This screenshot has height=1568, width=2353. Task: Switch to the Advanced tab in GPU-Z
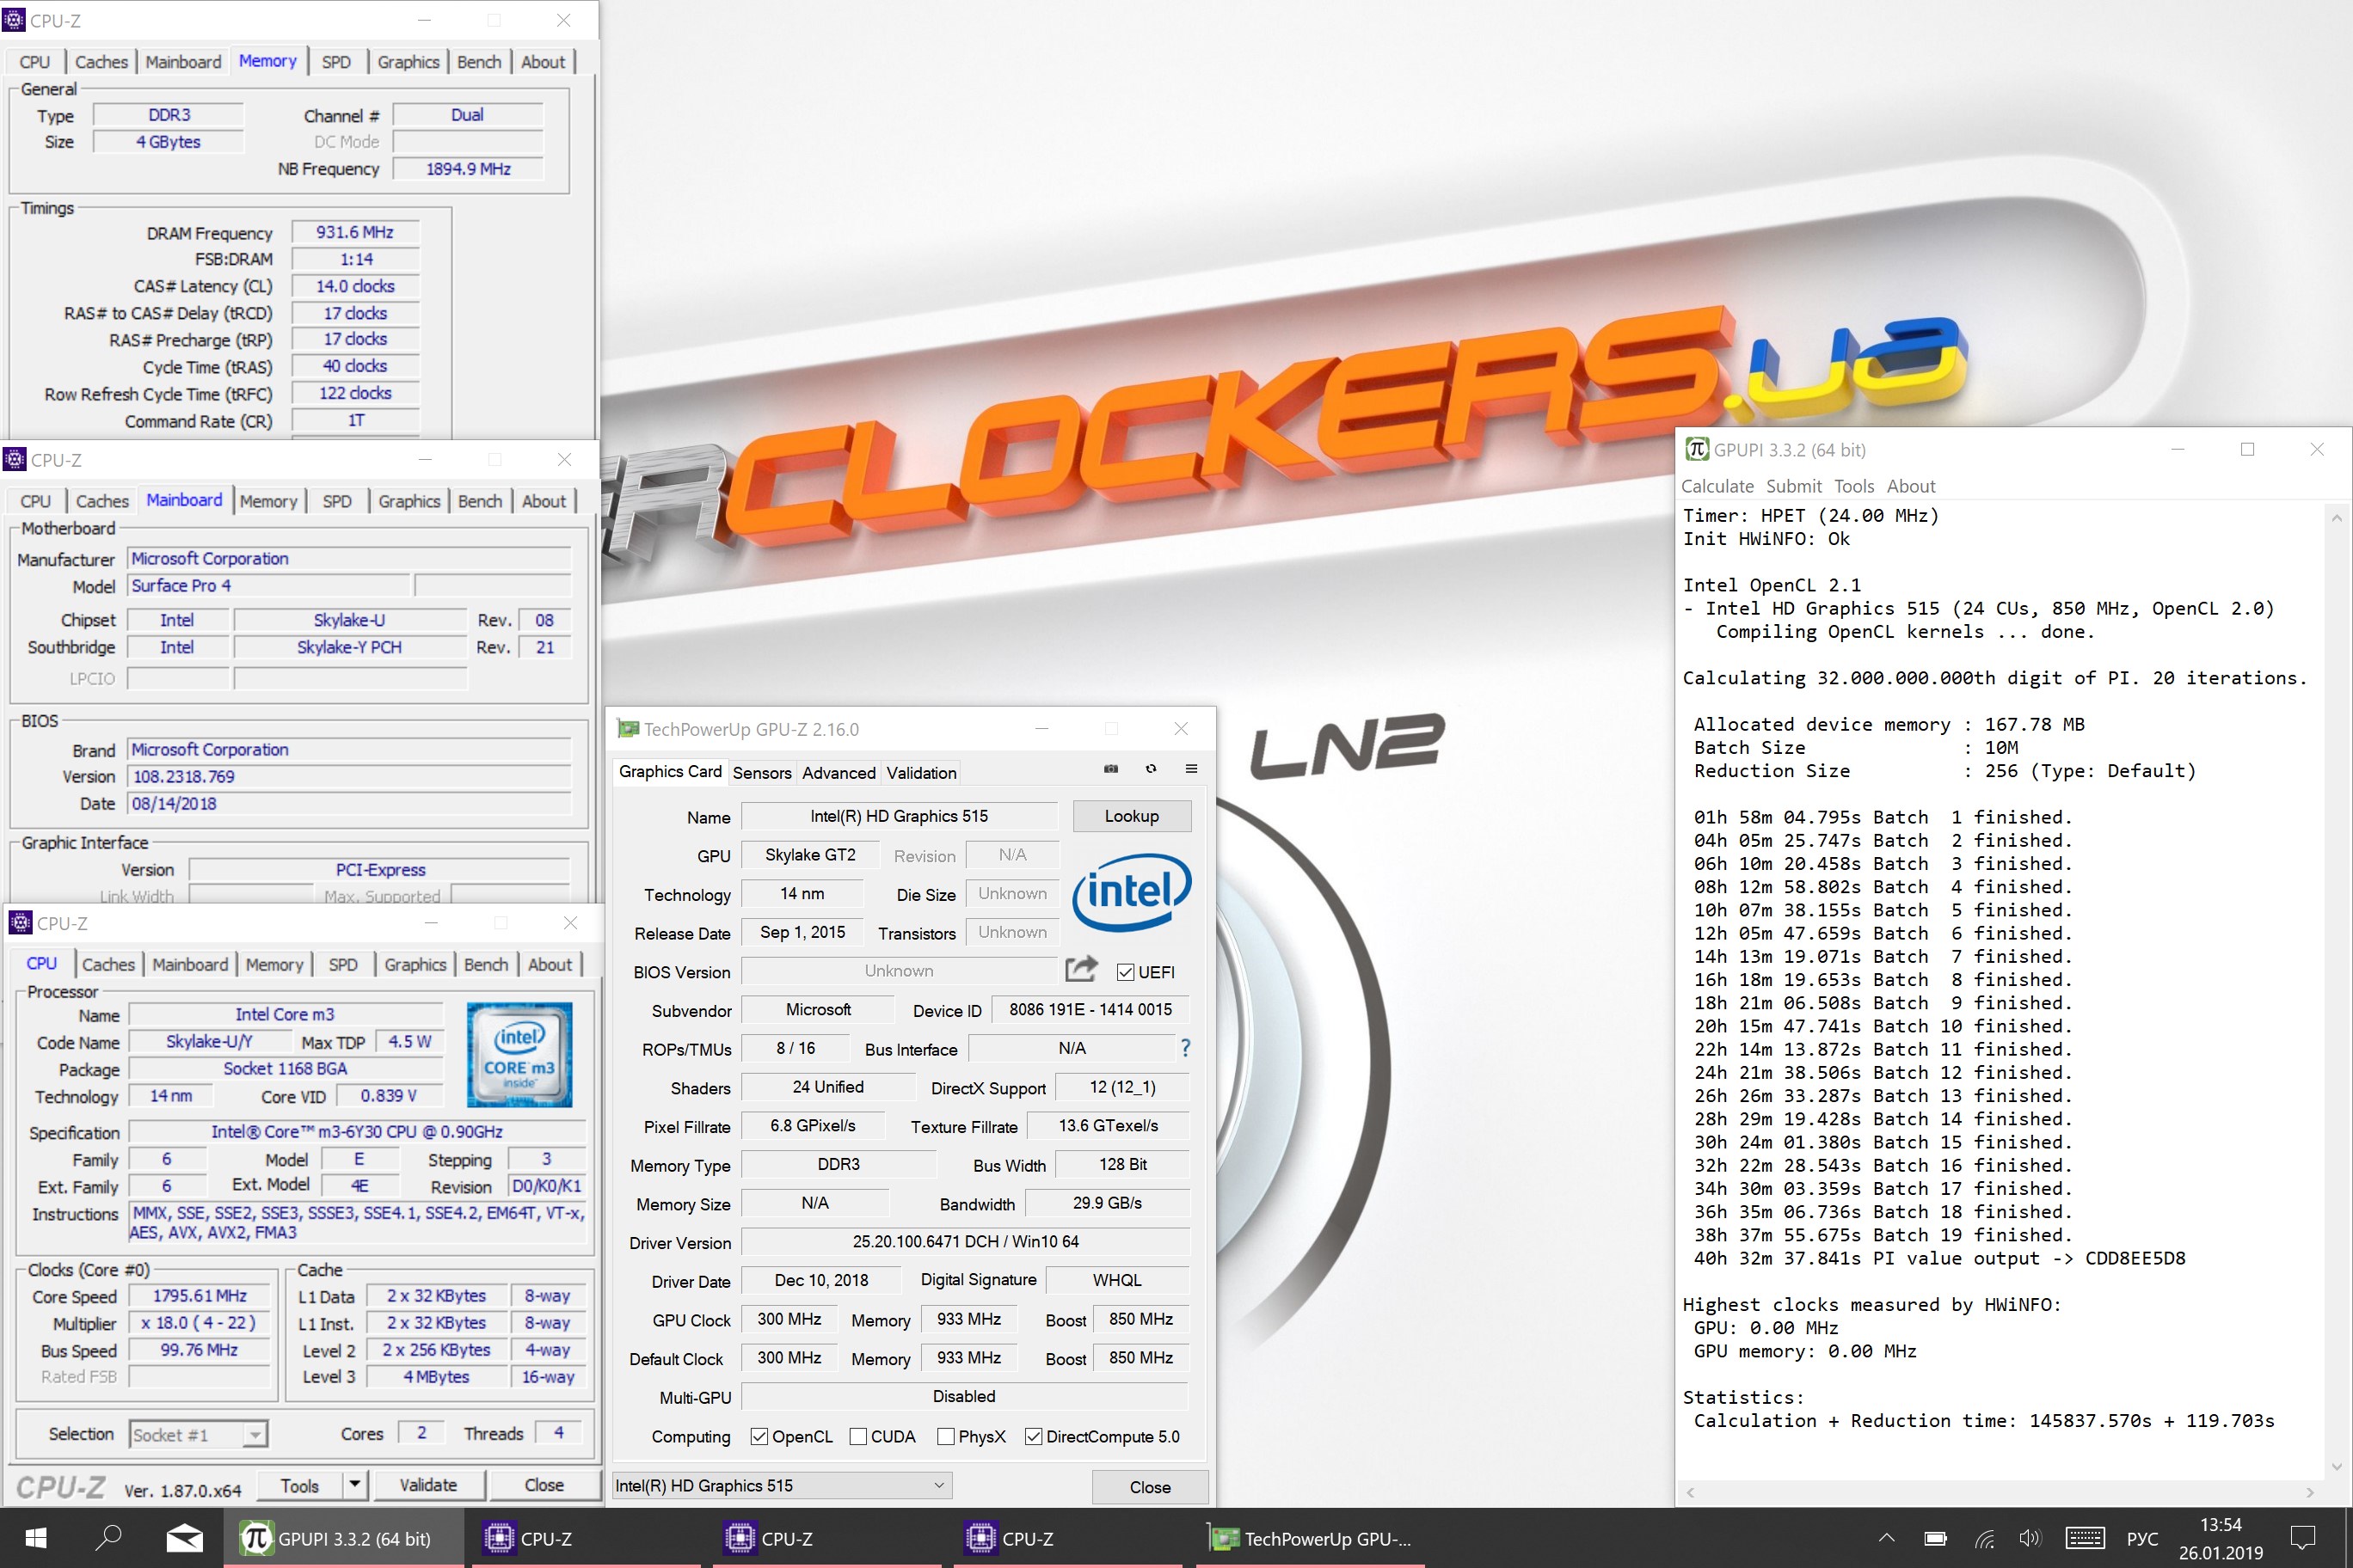pyautogui.click(x=839, y=772)
